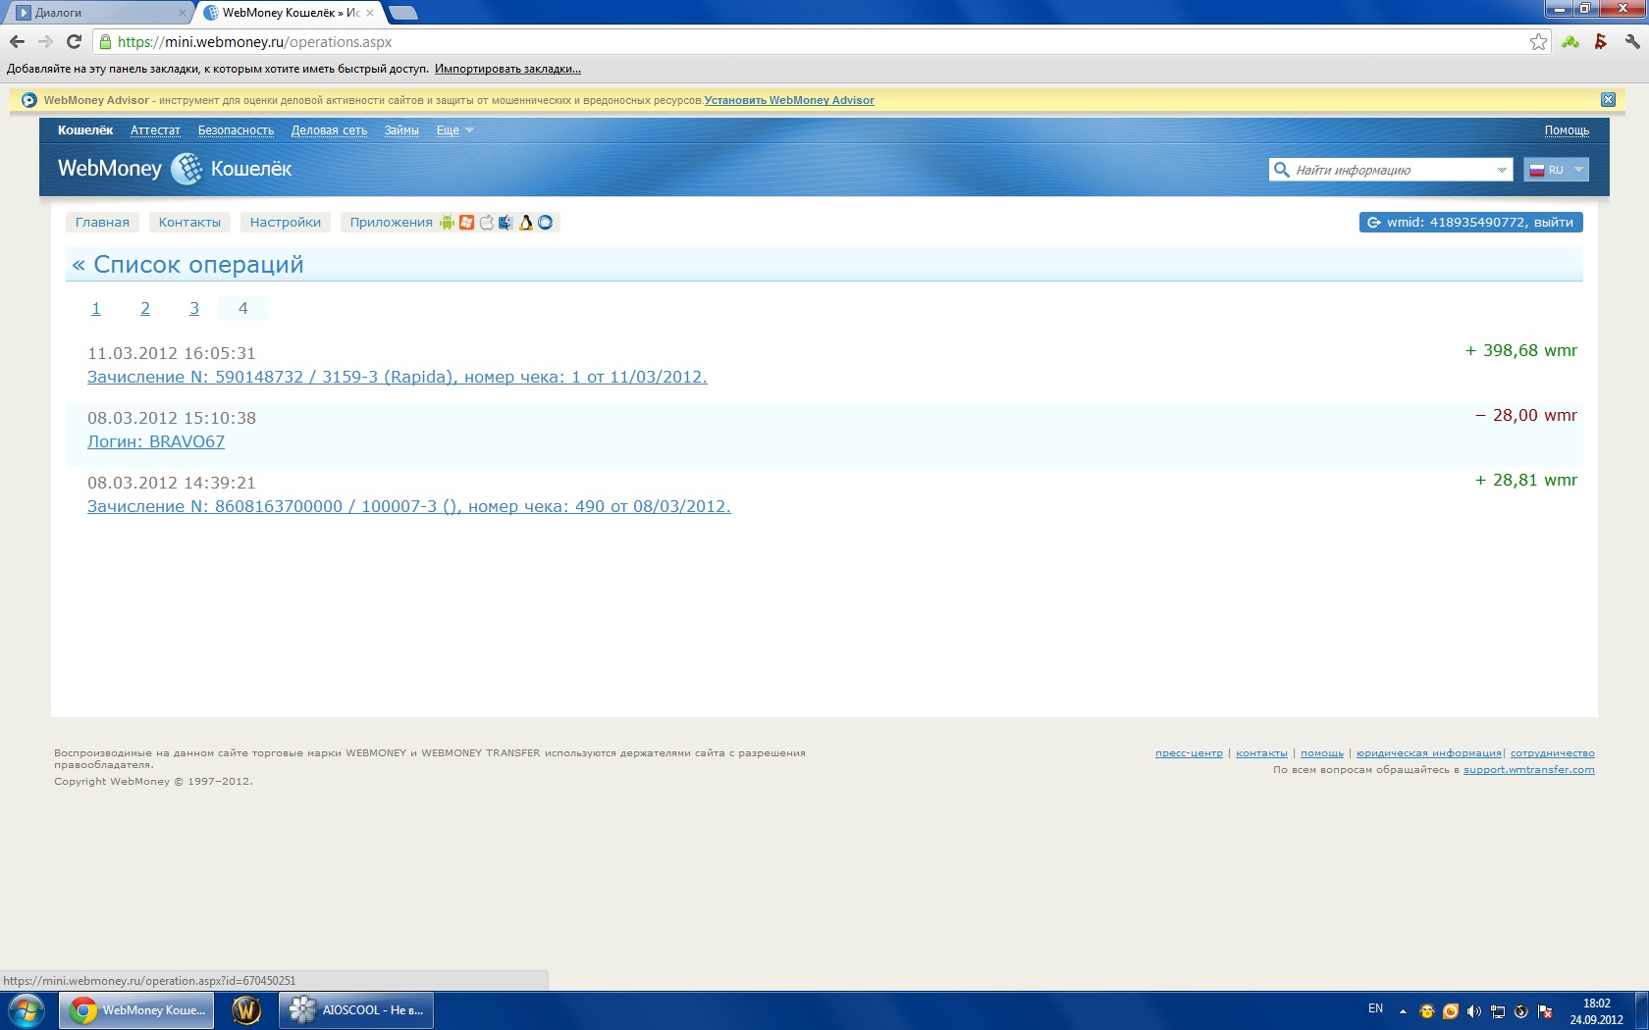
Task: Go to operations page 2
Action: [145, 308]
